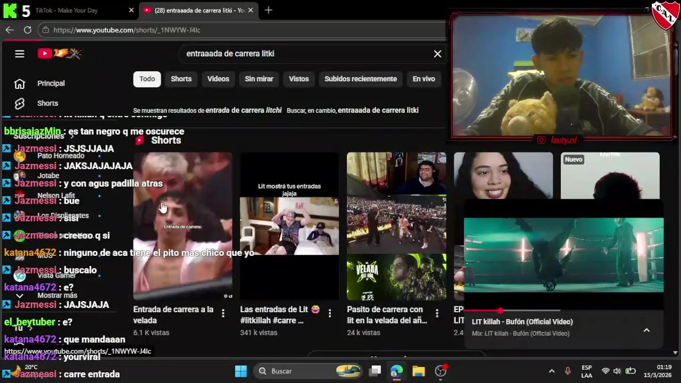Open the short thumbnail showing a smiling woman

503,176
